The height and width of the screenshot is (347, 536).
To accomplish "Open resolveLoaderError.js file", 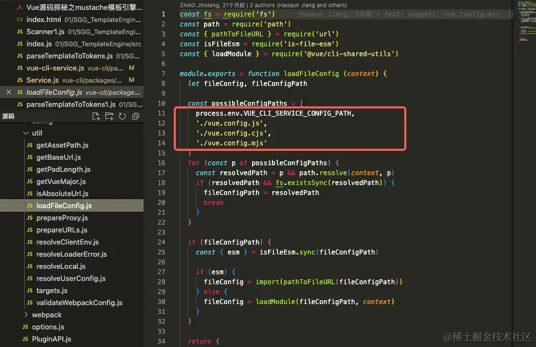I will (x=72, y=254).
